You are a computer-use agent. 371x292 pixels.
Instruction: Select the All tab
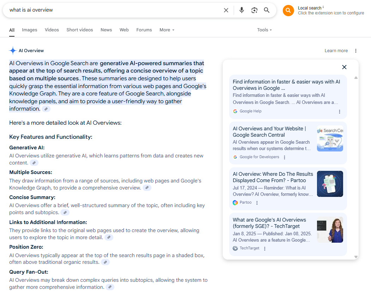(12, 30)
